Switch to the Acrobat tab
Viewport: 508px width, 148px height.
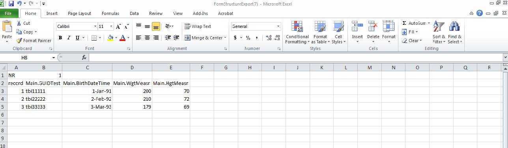pyautogui.click(x=226, y=13)
